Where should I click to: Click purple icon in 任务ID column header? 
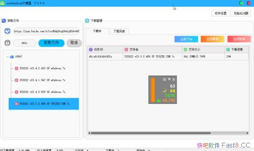pyautogui.click(x=91, y=50)
